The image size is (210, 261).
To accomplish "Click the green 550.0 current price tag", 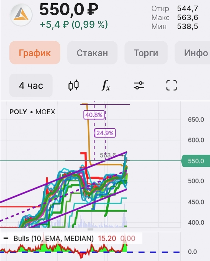I will point(195,161).
